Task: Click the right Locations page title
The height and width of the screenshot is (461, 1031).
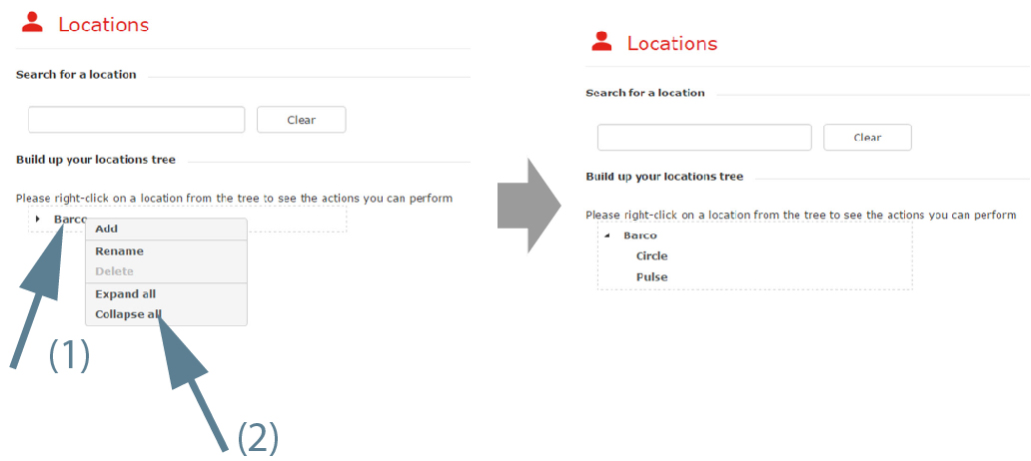Action: 672,43
